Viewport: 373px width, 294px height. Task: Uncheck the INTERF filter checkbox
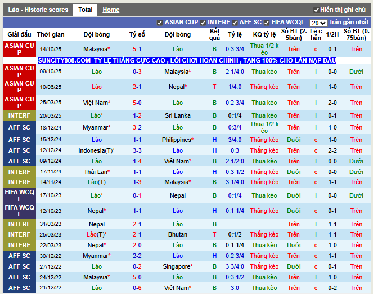(203, 23)
